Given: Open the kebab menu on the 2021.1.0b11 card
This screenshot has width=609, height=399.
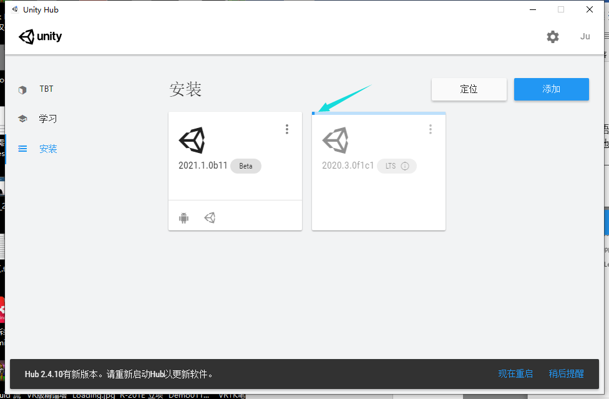Looking at the screenshot, I should click(287, 129).
